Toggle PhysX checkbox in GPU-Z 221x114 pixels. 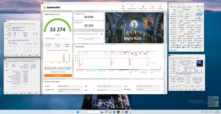191,47
